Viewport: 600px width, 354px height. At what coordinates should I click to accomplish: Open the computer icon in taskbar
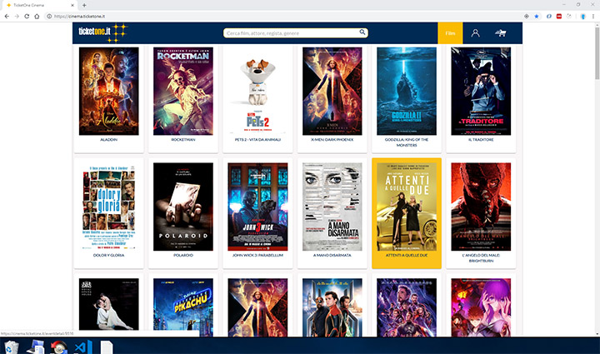click(x=36, y=347)
